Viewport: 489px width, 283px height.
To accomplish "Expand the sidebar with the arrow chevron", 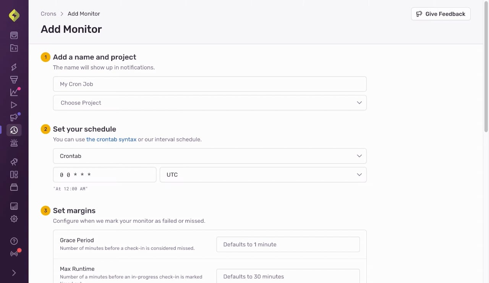I will (14, 273).
